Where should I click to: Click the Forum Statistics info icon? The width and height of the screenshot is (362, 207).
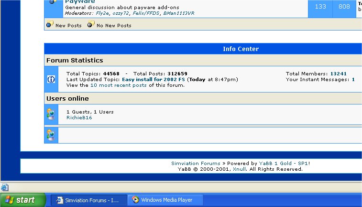point(51,79)
